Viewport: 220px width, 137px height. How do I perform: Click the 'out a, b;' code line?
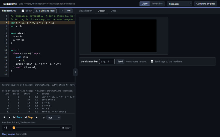pyautogui.click(x=17, y=26)
